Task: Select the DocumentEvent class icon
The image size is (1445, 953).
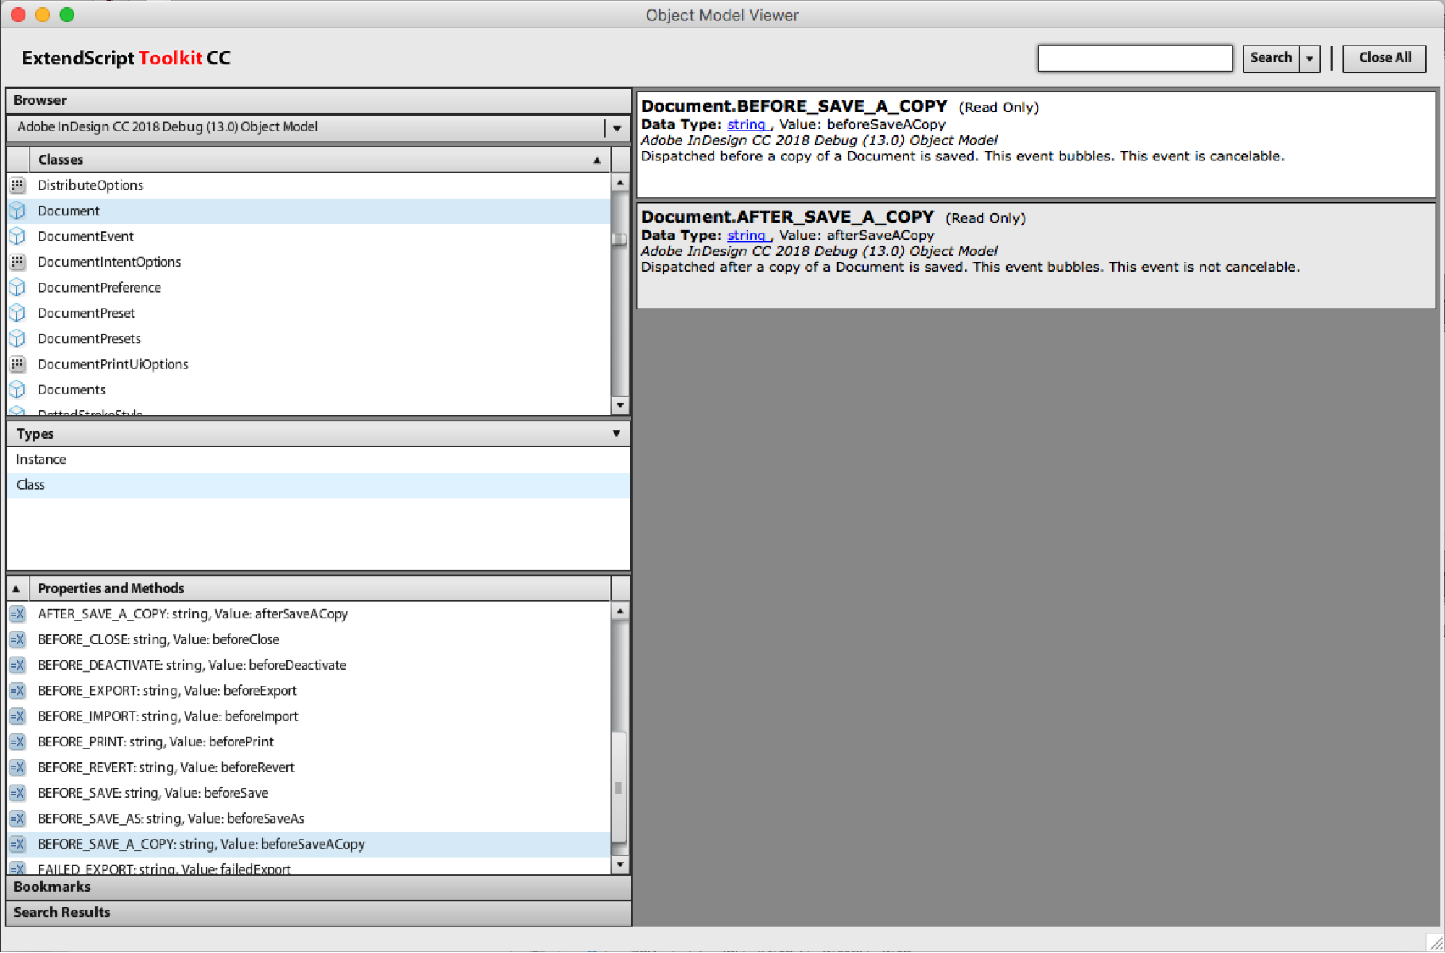Action: 17,236
